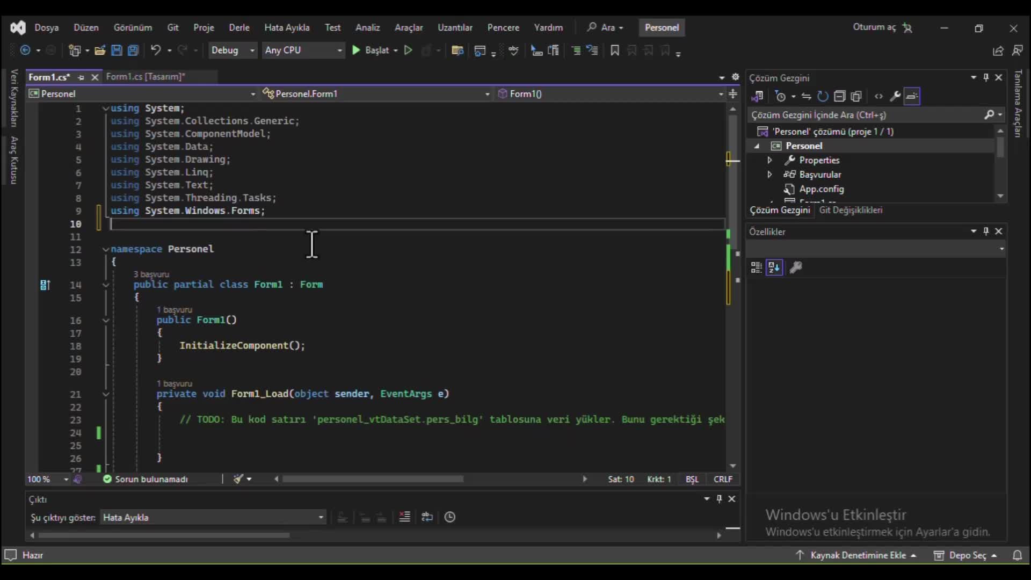Viewport: 1031px width, 580px height.
Task: Expand the Properties node in Solution Explorer
Action: [x=769, y=160]
